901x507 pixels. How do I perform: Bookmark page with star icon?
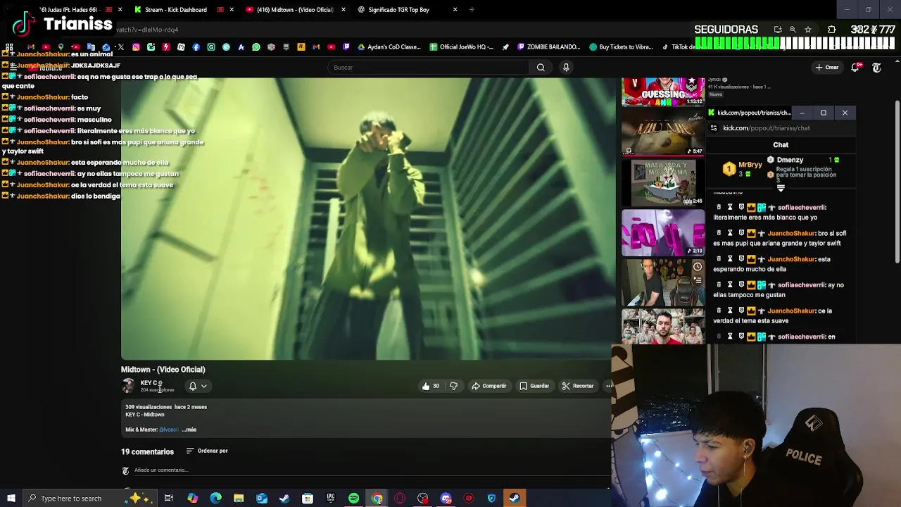808,30
